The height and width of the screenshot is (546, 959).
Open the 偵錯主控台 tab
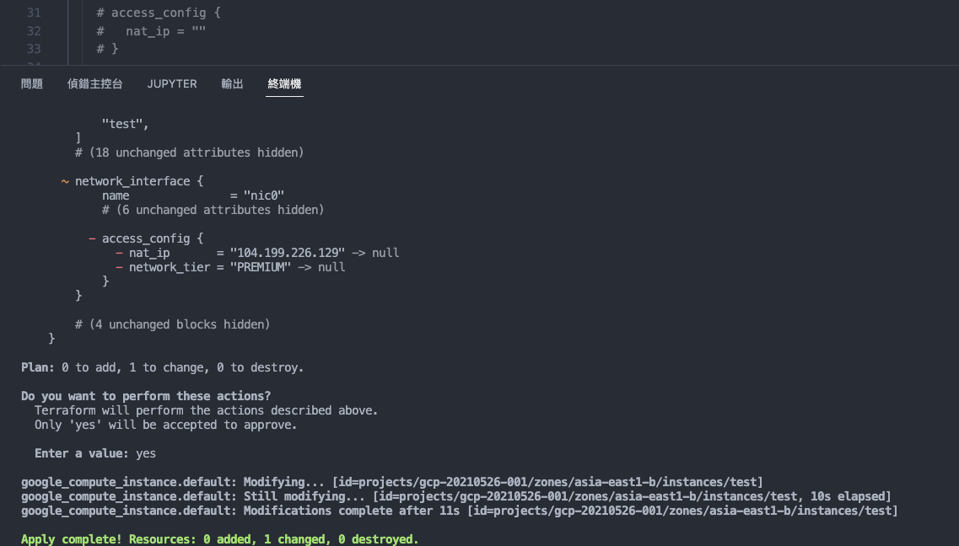(94, 83)
